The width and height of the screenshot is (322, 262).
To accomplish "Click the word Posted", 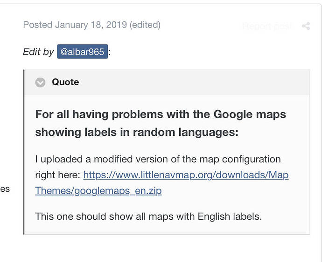I will tap(38, 25).
